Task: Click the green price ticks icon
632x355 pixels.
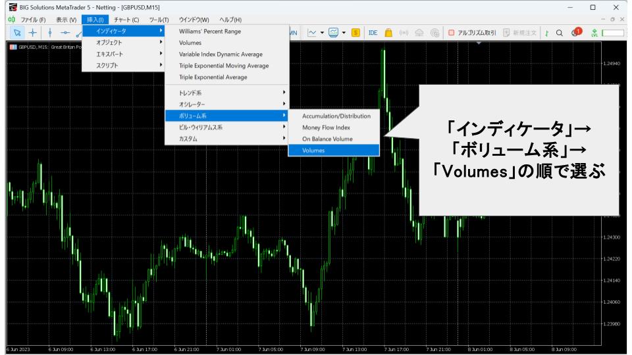Action: pyautogui.click(x=547, y=33)
